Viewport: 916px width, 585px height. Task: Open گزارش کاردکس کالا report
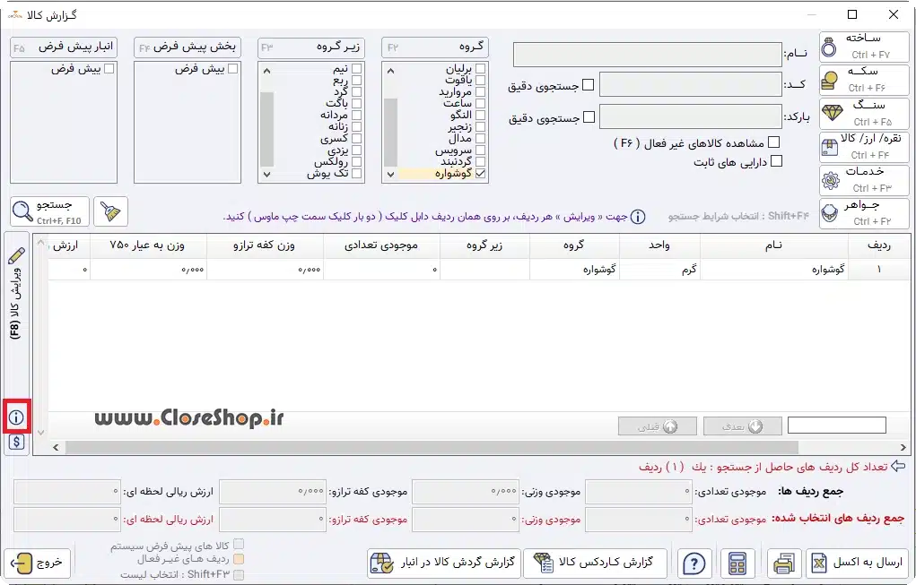pos(596,563)
